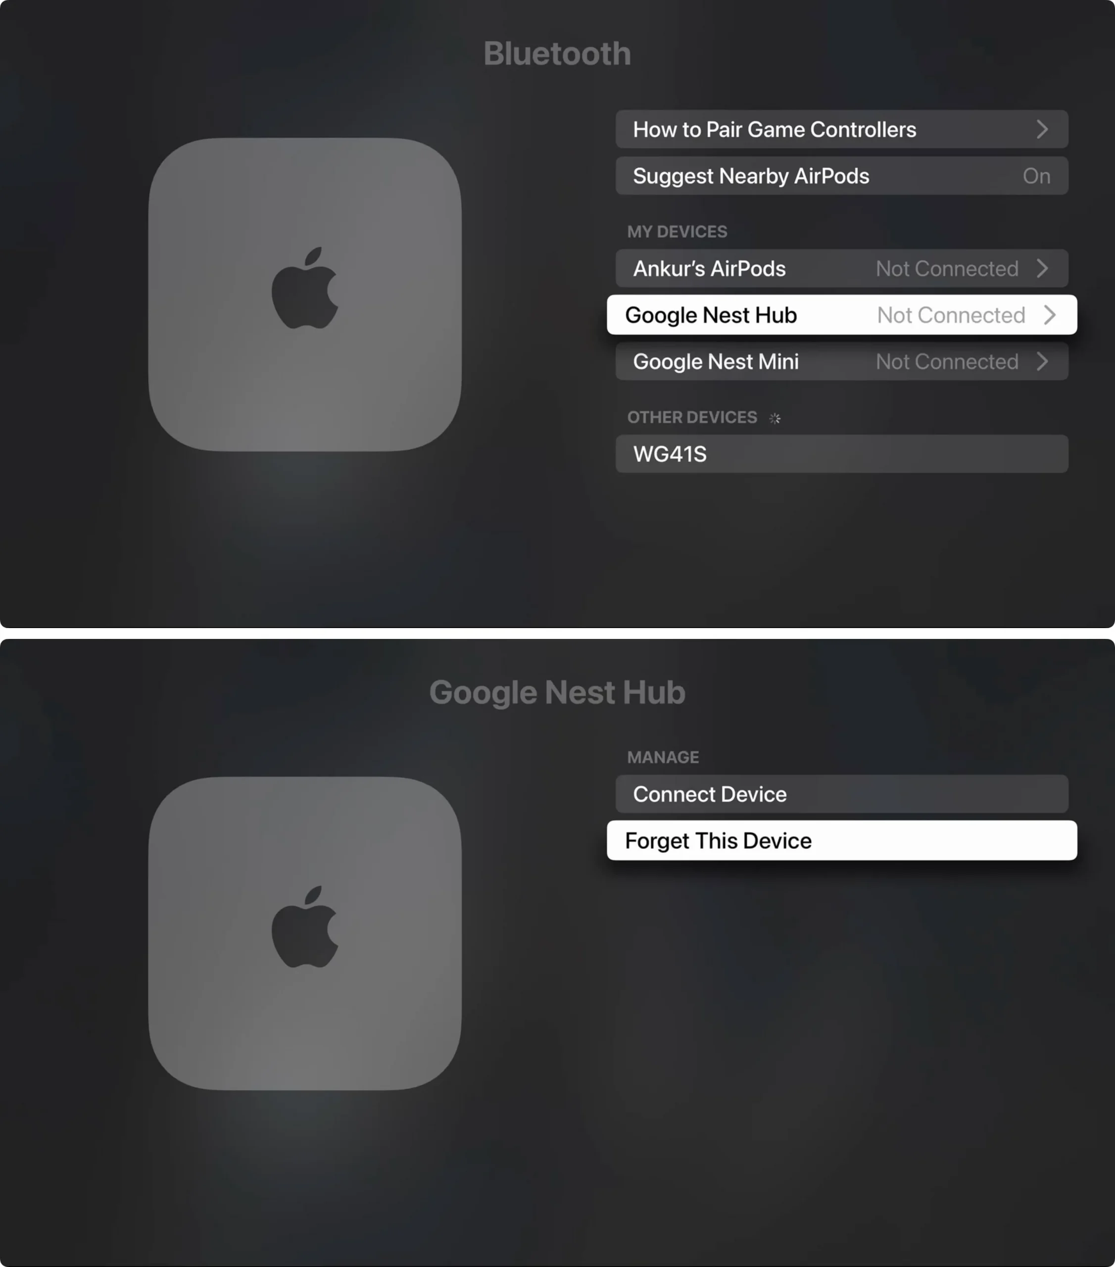This screenshot has height=1267, width=1115.
Task: Toggle connection status for Google Nest Mini
Action: (840, 361)
